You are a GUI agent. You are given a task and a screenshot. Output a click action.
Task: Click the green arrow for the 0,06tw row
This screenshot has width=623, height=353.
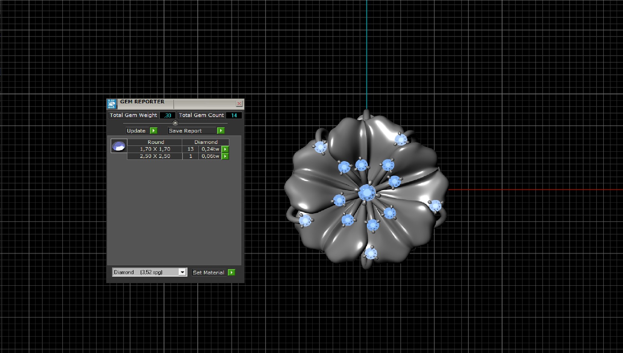click(x=225, y=156)
